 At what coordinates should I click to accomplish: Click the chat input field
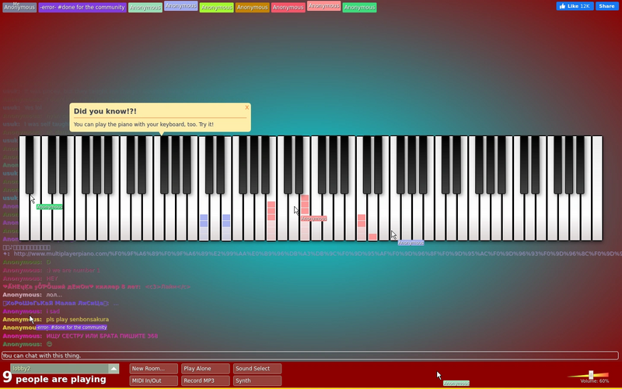[310, 356]
